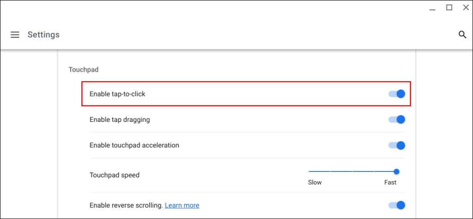Close the Settings window
This screenshot has width=473, height=219.
click(466, 7)
